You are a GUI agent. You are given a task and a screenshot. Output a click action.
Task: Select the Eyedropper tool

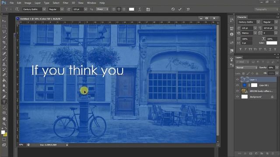(4, 48)
